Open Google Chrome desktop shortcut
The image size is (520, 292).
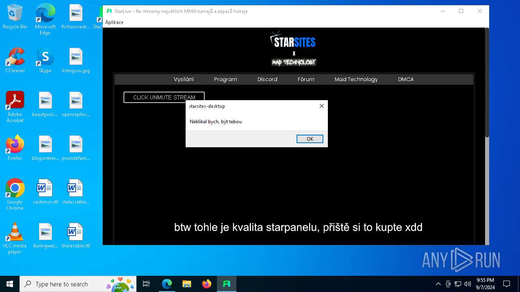15,195
